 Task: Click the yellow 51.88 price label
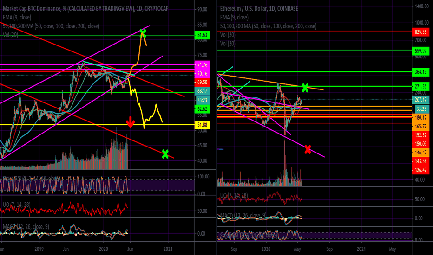click(x=203, y=125)
